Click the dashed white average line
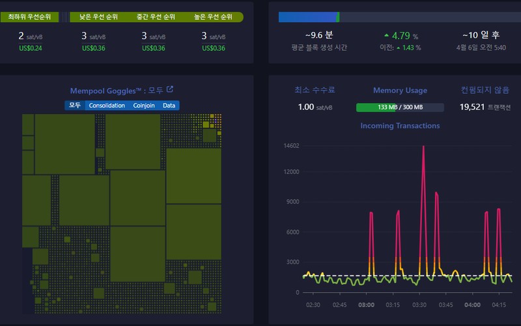This screenshot has height=326, width=521. click(408, 276)
